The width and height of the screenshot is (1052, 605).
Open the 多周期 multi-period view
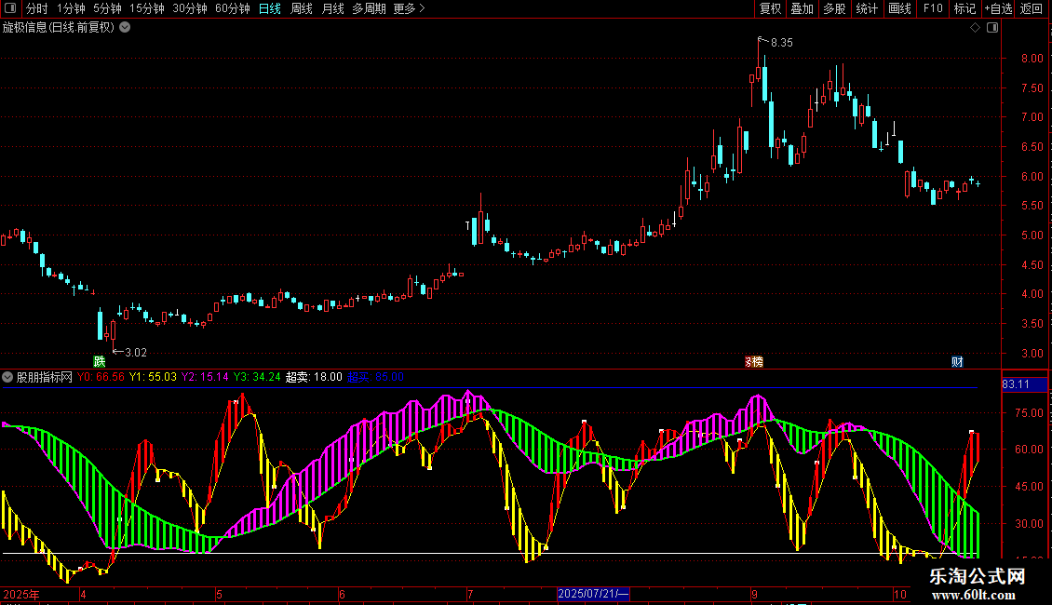[x=369, y=8]
